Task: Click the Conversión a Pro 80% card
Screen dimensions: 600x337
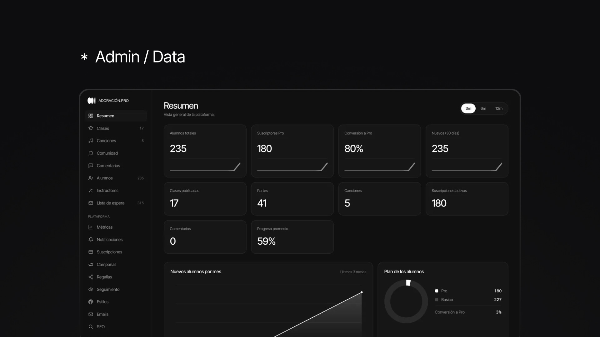Action: tap(380, 151)
